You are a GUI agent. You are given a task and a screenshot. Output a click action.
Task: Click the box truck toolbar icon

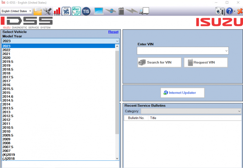144,11
